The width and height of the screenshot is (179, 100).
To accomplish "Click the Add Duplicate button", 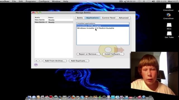I will tap(79, 61).
